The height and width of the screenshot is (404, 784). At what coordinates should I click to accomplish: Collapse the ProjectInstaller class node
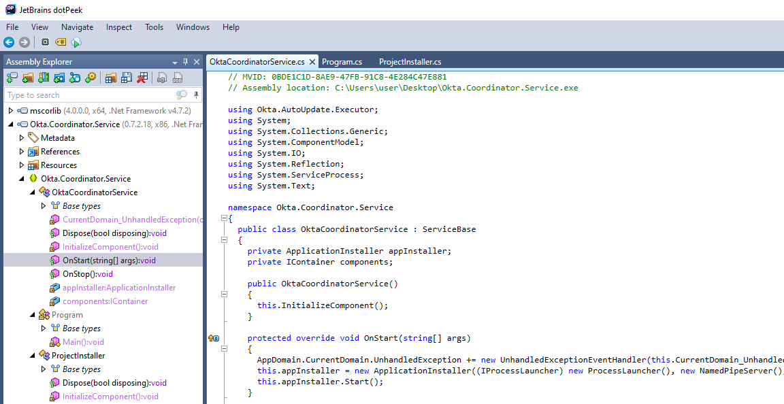coord(33,356)
